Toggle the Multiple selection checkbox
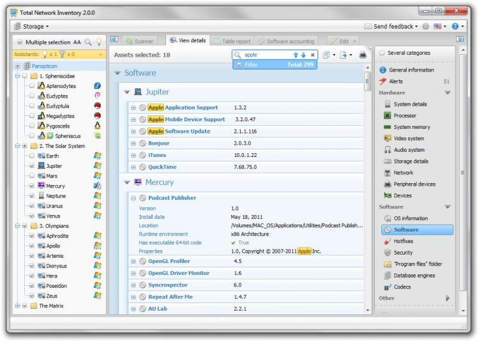This screenshot has width=479, height=342. [19, 42]
